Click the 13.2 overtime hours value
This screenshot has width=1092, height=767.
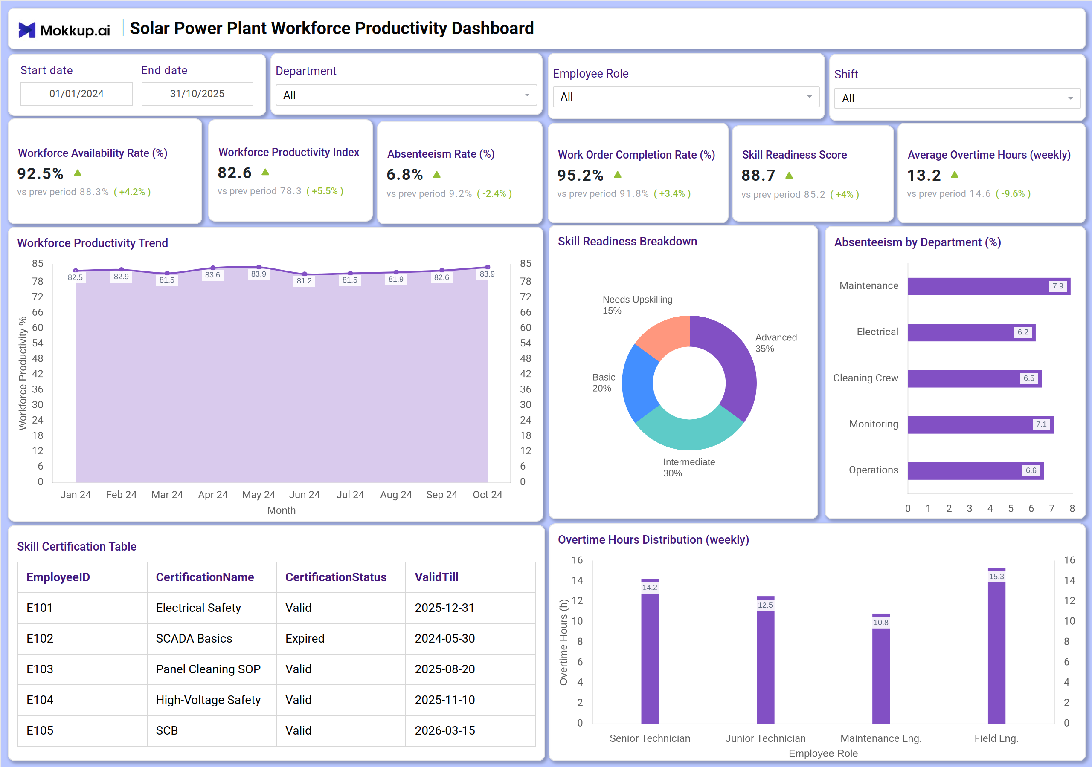coord(924,176)
